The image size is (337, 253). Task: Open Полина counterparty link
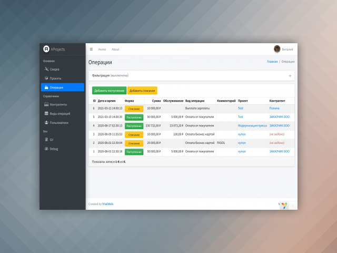(274, 108)
